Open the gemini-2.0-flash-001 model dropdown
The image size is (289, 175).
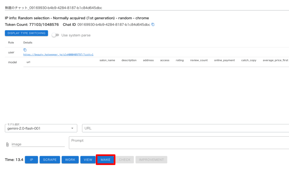click(x=41, y=128)
